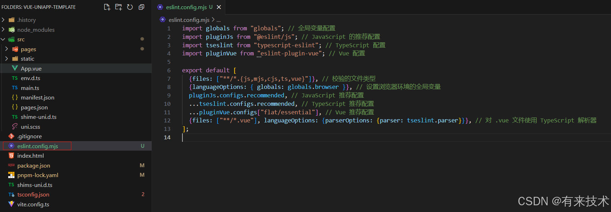This screenshot has height=212, width=611.
Task: Collapse the src folder chevron
Action: click(x=3, y=39)
